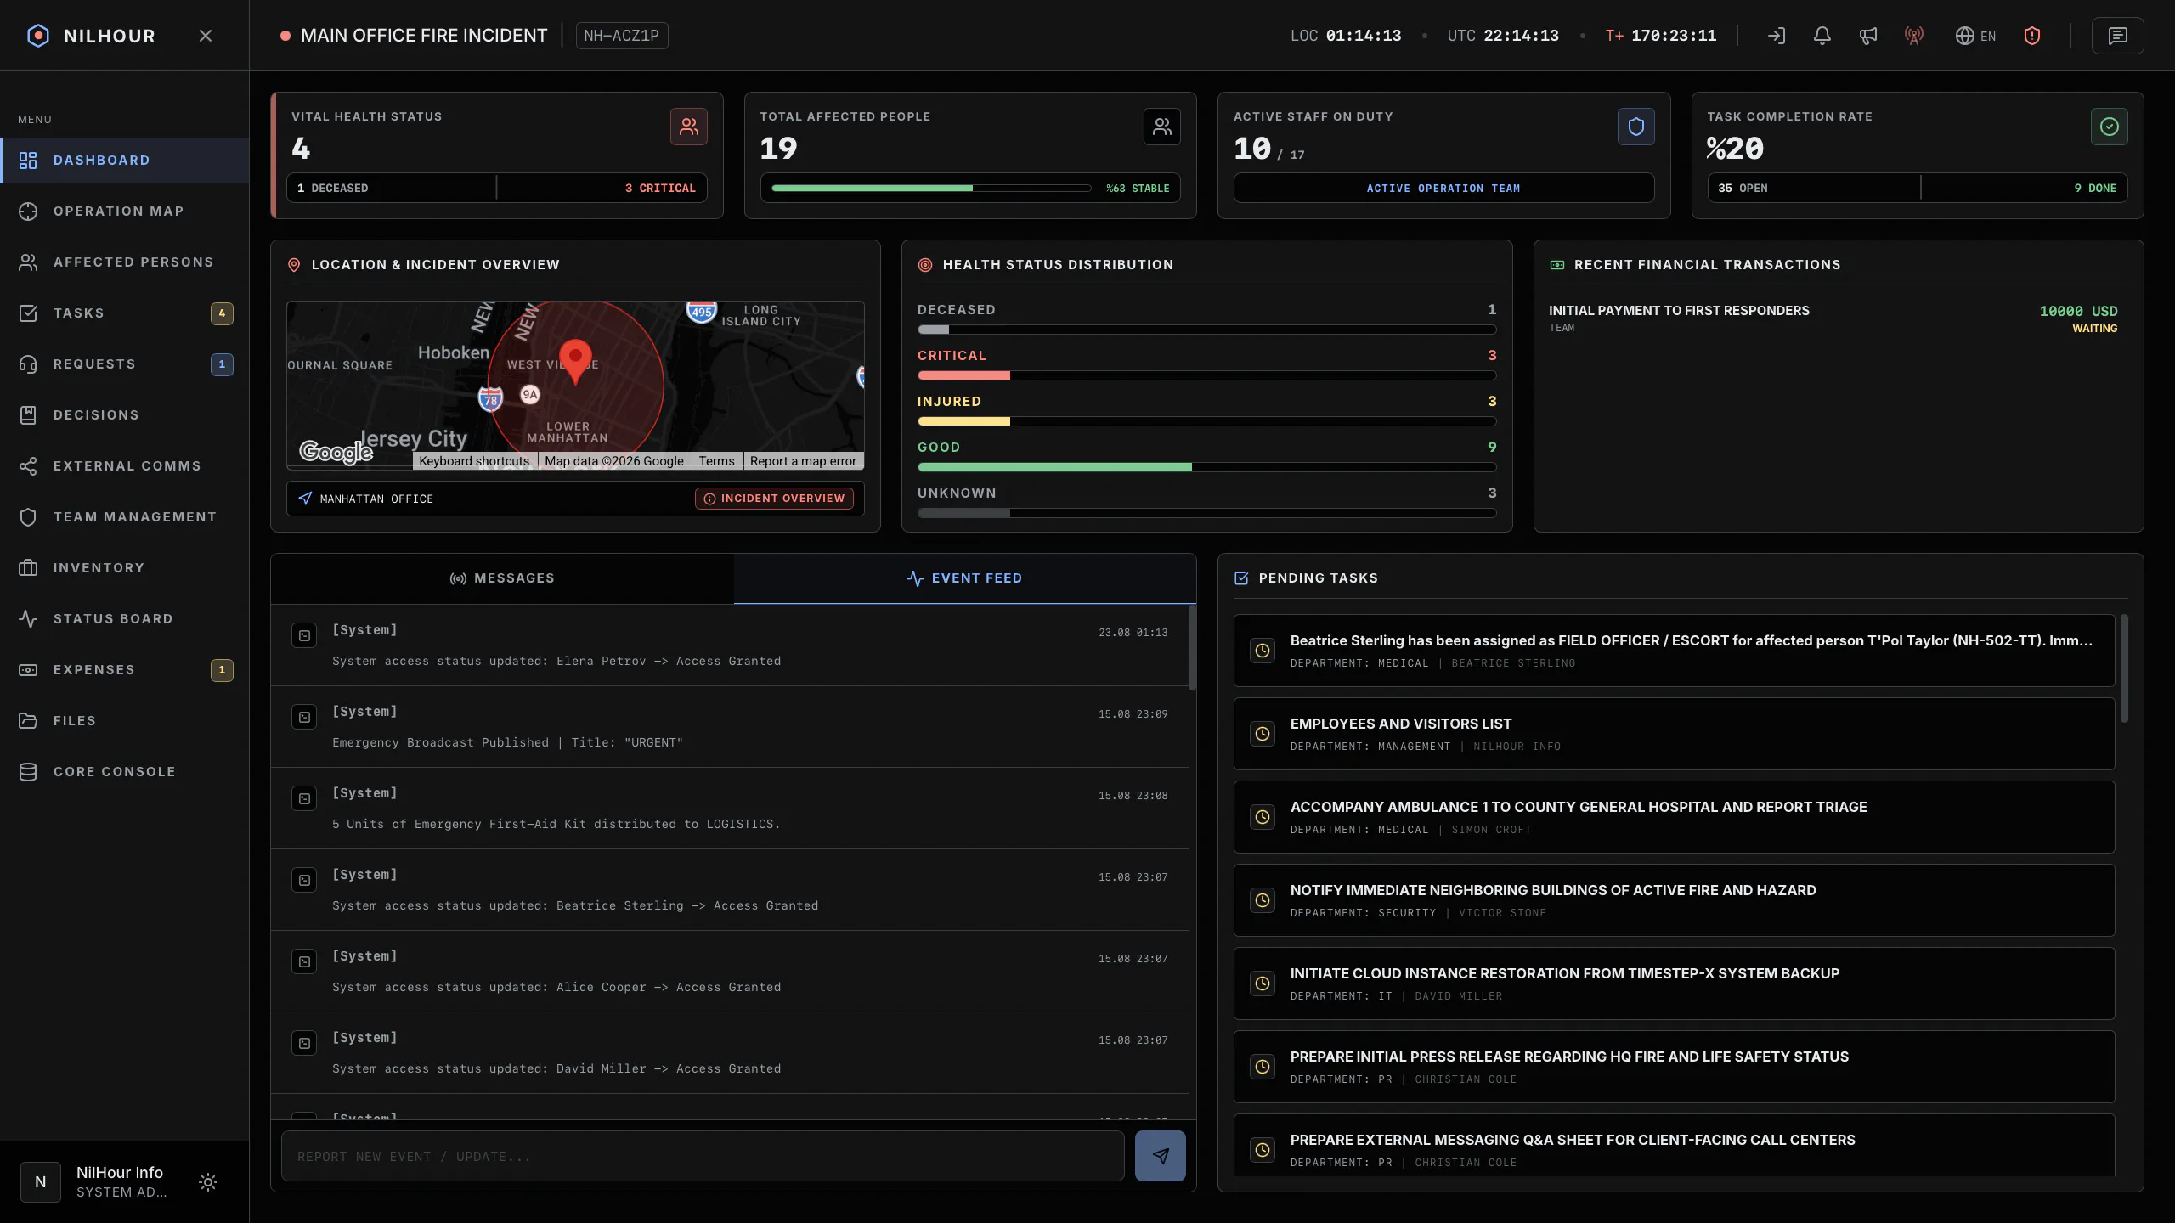Open Files in the sidebar
The width and height of the screenshot is (2175, 1223).
[125, 721]
